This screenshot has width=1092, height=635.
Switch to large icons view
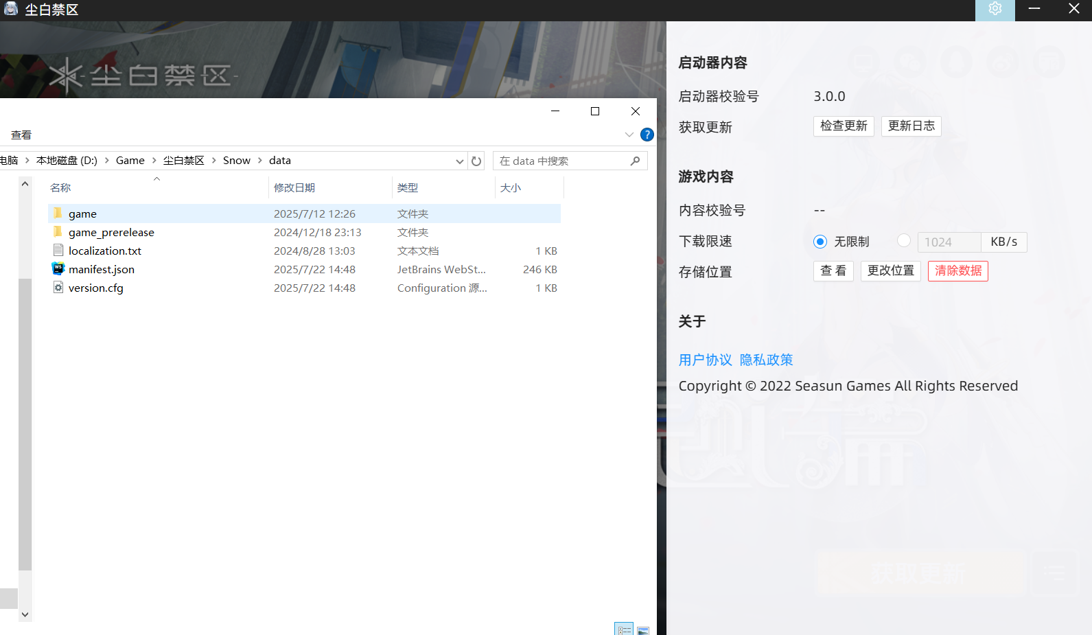point(643,630)
